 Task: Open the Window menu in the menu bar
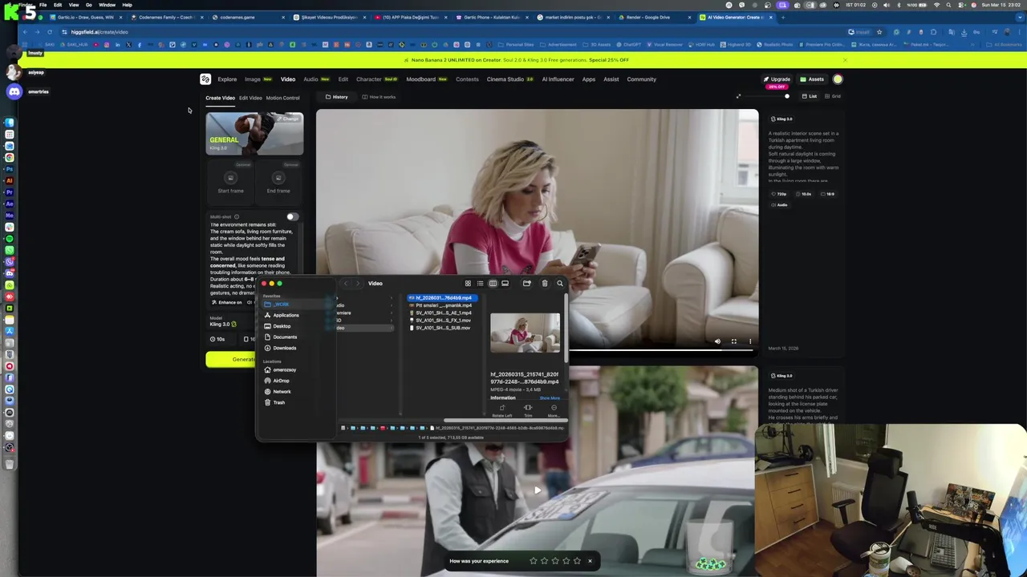[x=107, y=5]
